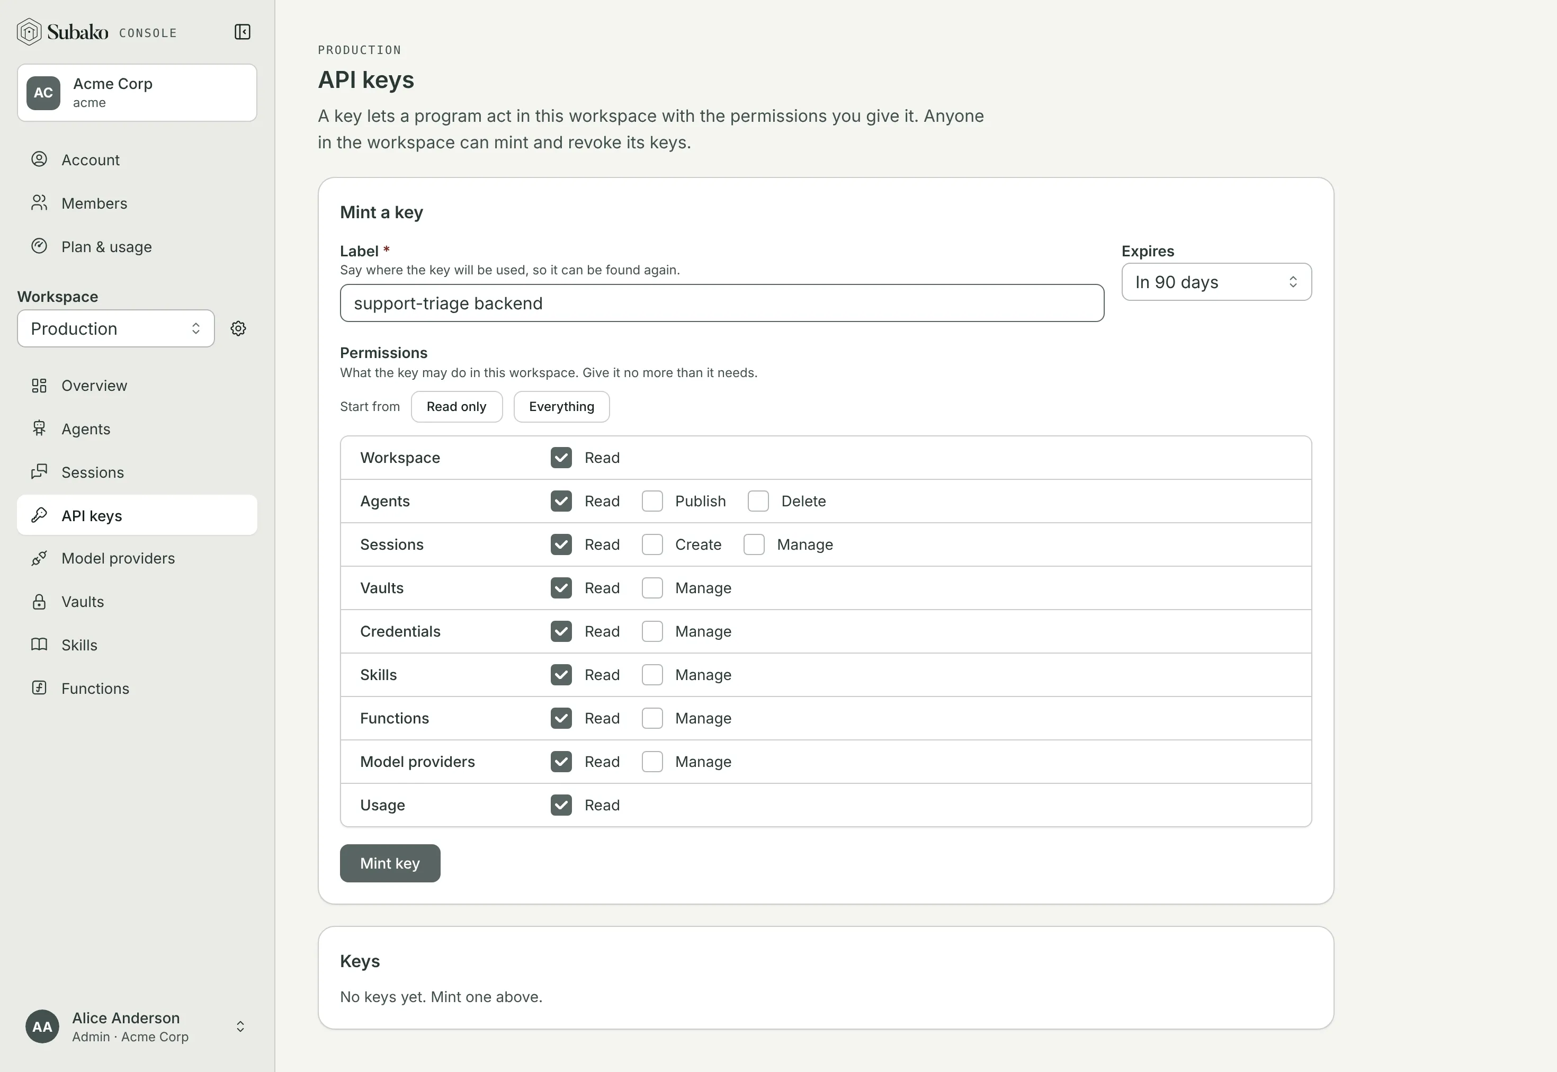1557x1072 pixels.
Task: Check Model providers Manage checkbox
Action: (x=652, y=762)
